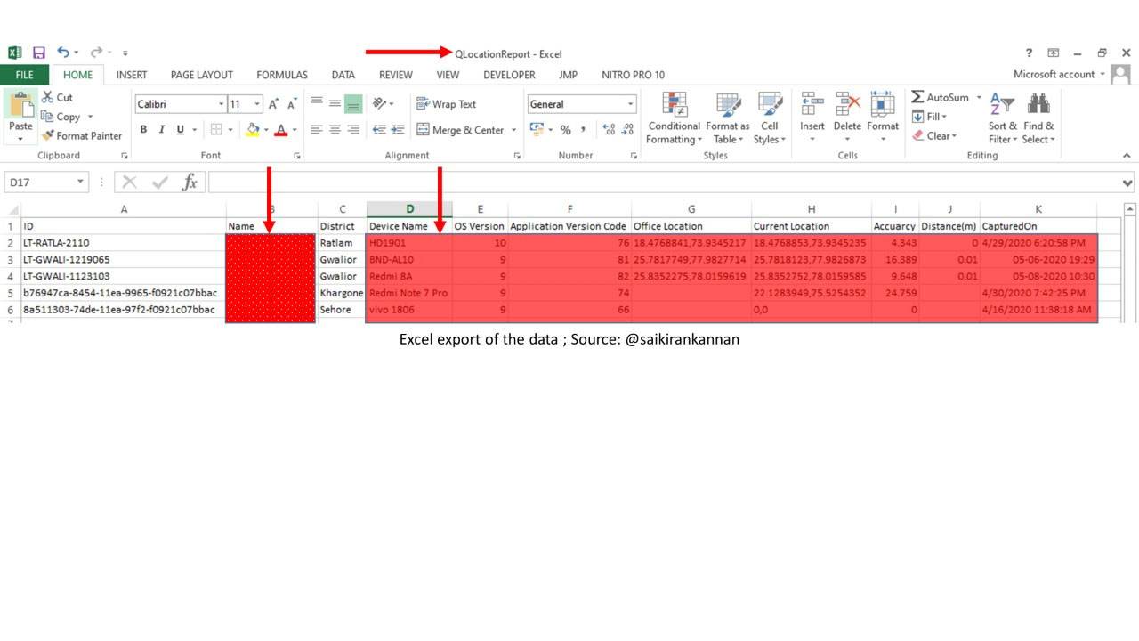Expand the Name Box dropdown arrow
This screenshot has height=641, width=1139.
coord(81,183)
